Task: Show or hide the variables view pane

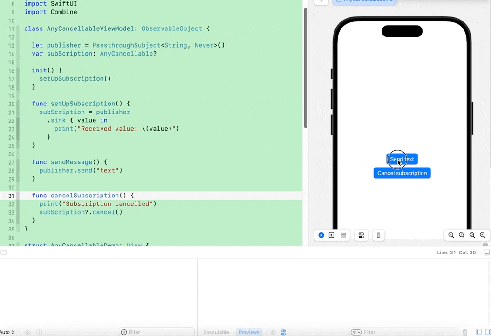Action: [x=479, y=332]
